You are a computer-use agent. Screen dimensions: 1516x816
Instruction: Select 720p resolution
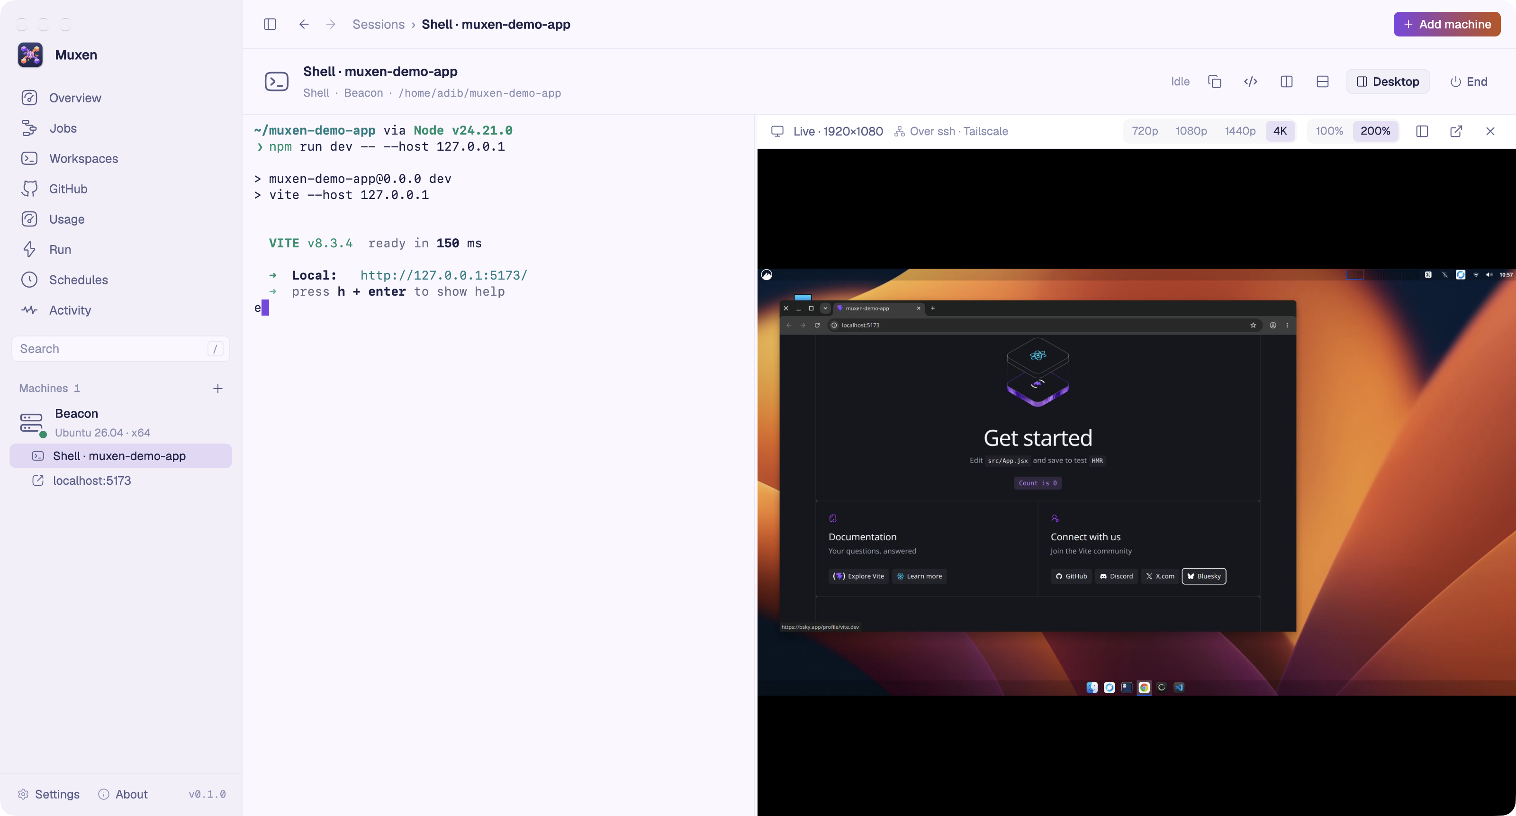[x=1145, y=131]
